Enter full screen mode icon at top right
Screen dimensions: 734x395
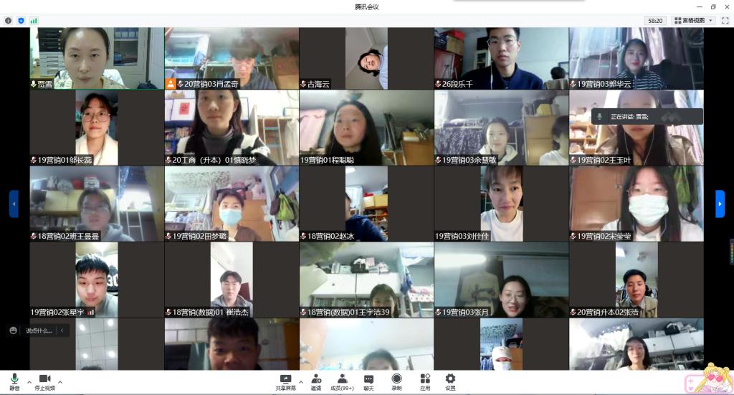tap(725, 21)
